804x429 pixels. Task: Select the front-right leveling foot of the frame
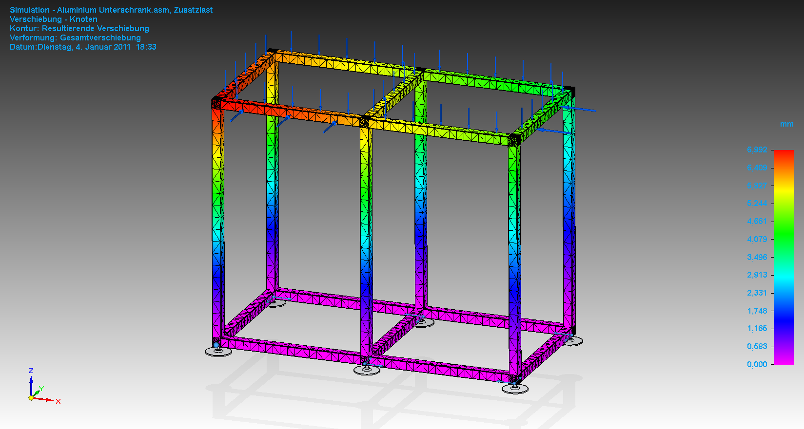click(515, 388)
